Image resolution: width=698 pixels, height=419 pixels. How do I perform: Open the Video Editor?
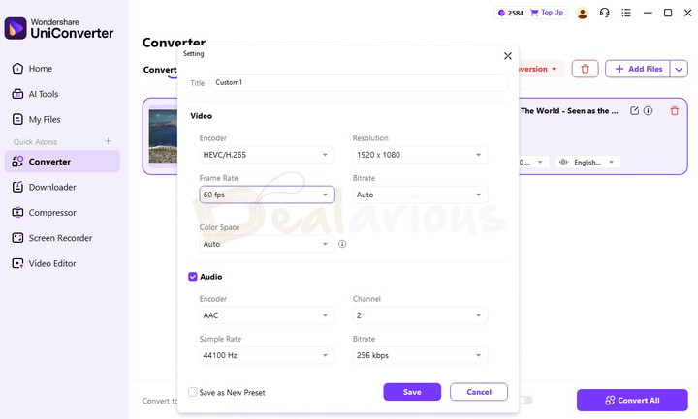tap(44, 263)
